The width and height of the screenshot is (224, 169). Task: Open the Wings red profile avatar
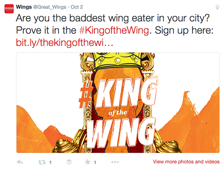pyautogui.click(x=9, y=9)
